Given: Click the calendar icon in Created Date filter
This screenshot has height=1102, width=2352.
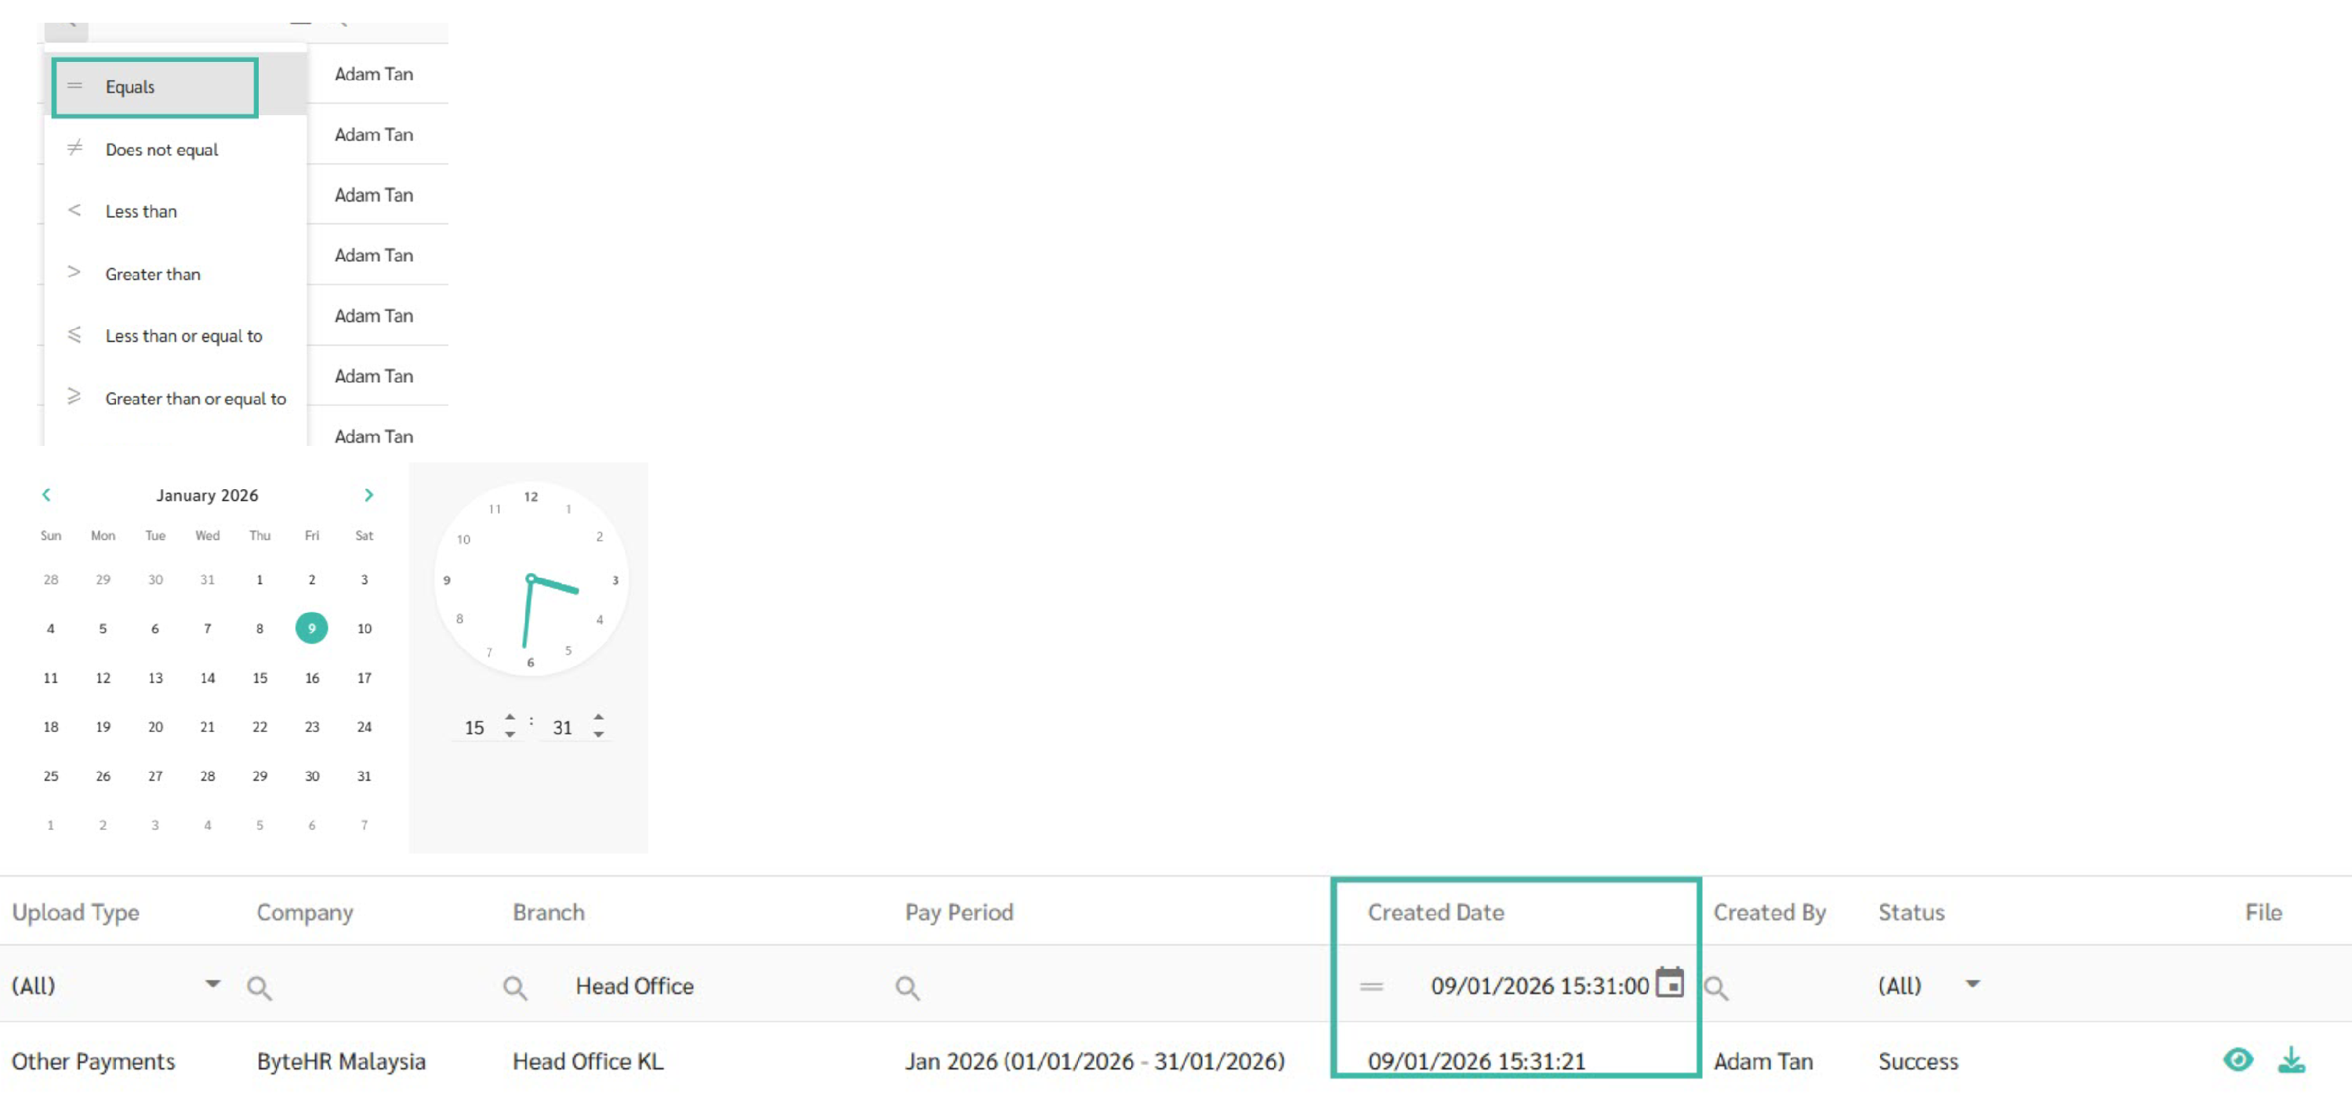Looking at the screenshot, I should [1668, 982].
